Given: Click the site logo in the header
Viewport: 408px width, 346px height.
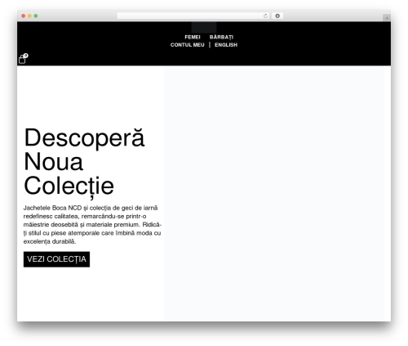Looking at the screenshot, I should (204, 28).
